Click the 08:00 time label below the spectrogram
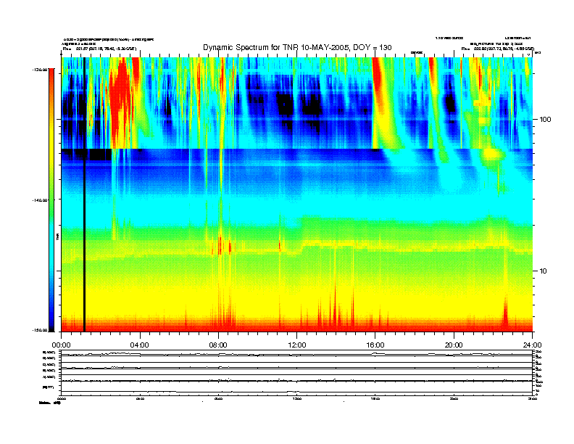 tap(218, 345)
